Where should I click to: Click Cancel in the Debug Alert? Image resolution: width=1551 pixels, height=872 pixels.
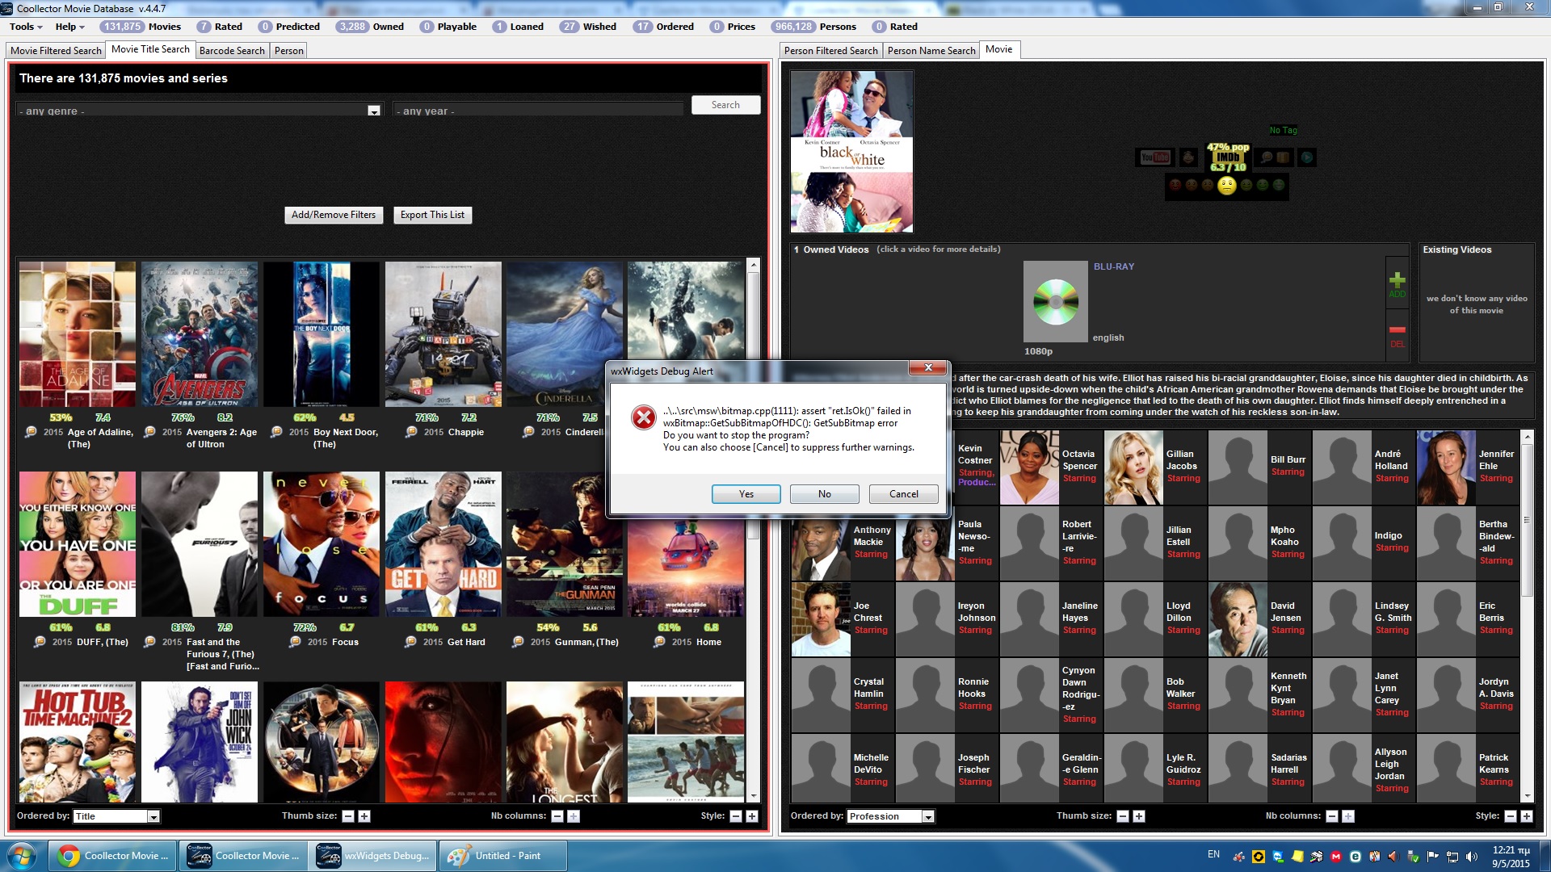click(x=903, y=494)
